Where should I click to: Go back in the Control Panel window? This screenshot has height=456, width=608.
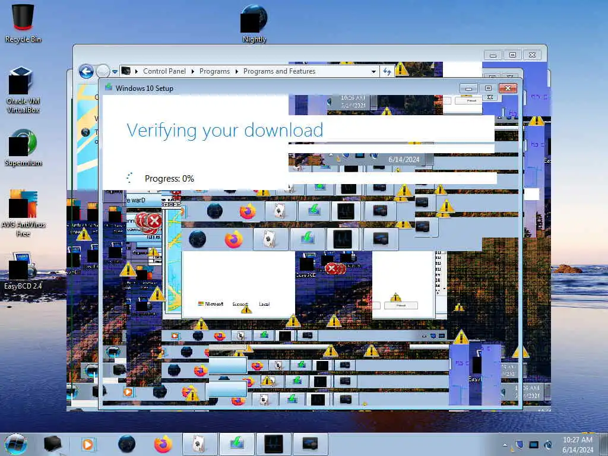coord(86,71)
